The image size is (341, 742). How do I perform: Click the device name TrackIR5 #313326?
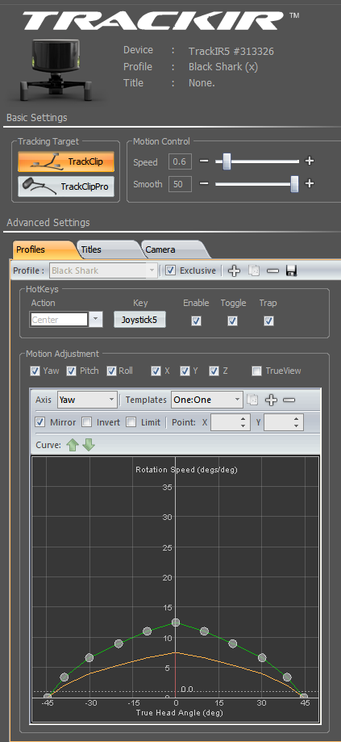click(x=231, y=51)
